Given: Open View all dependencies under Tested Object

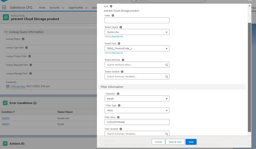Looking at the screenshot, I should coord(114,36).
